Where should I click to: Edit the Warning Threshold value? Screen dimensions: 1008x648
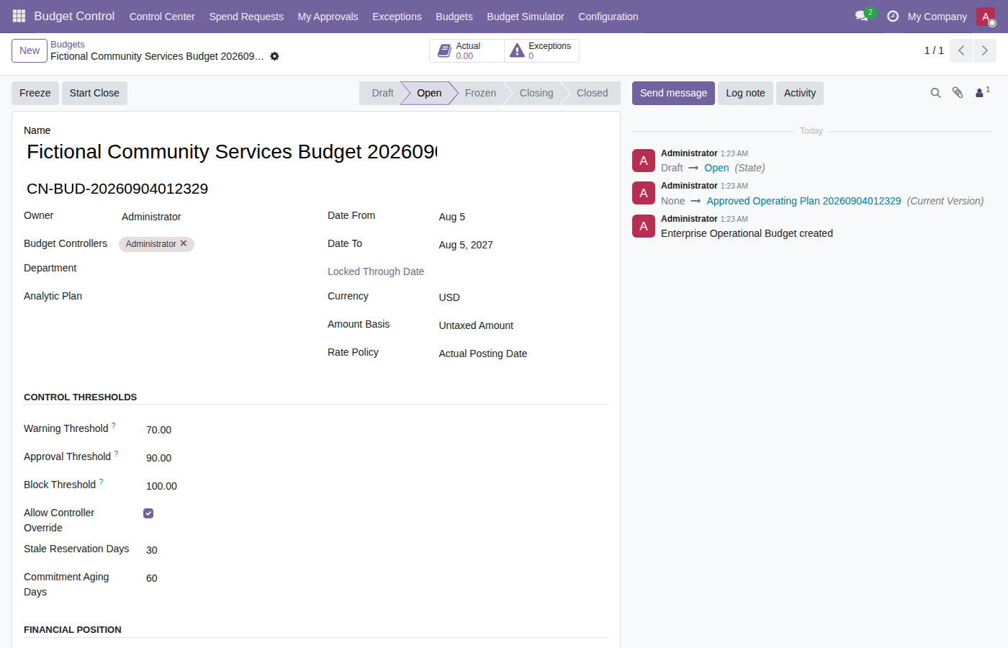point(225,430)
